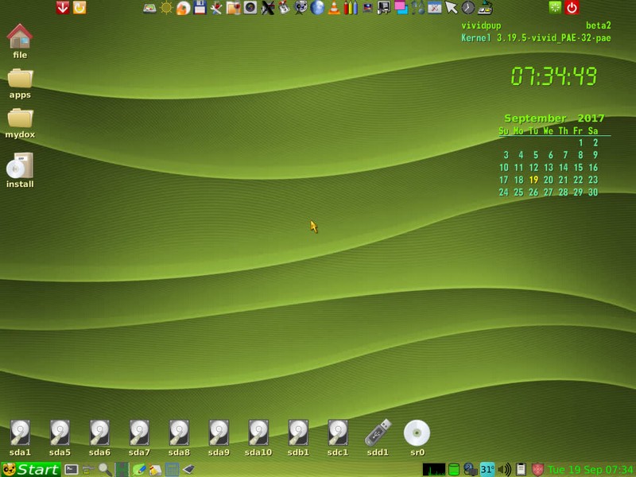
Task: Select the sdb1 drive icon
Action: click(297, 433)
